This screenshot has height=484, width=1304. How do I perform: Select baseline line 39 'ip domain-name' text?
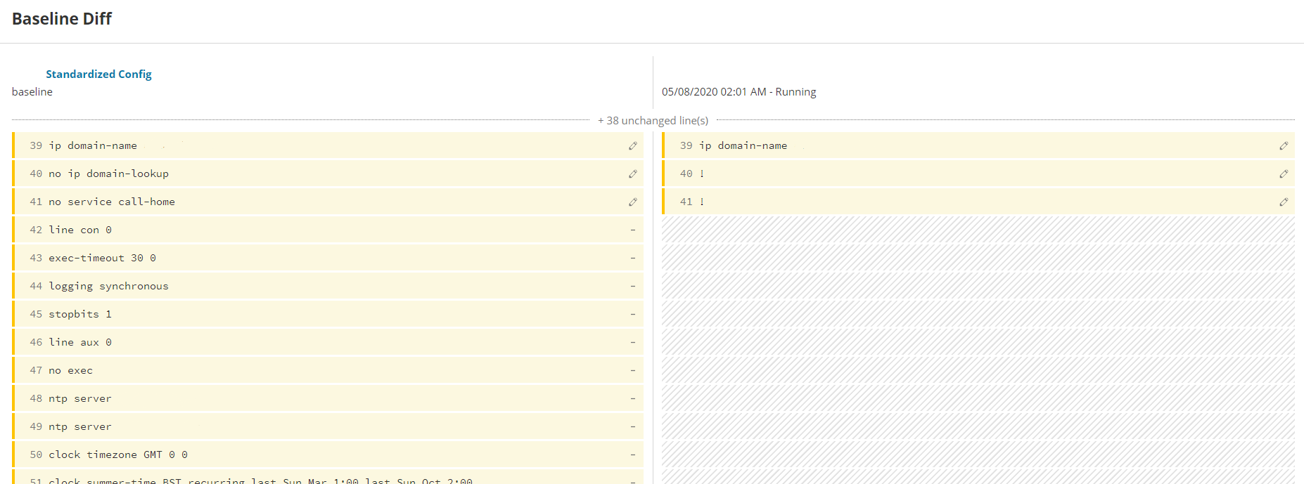93,145
